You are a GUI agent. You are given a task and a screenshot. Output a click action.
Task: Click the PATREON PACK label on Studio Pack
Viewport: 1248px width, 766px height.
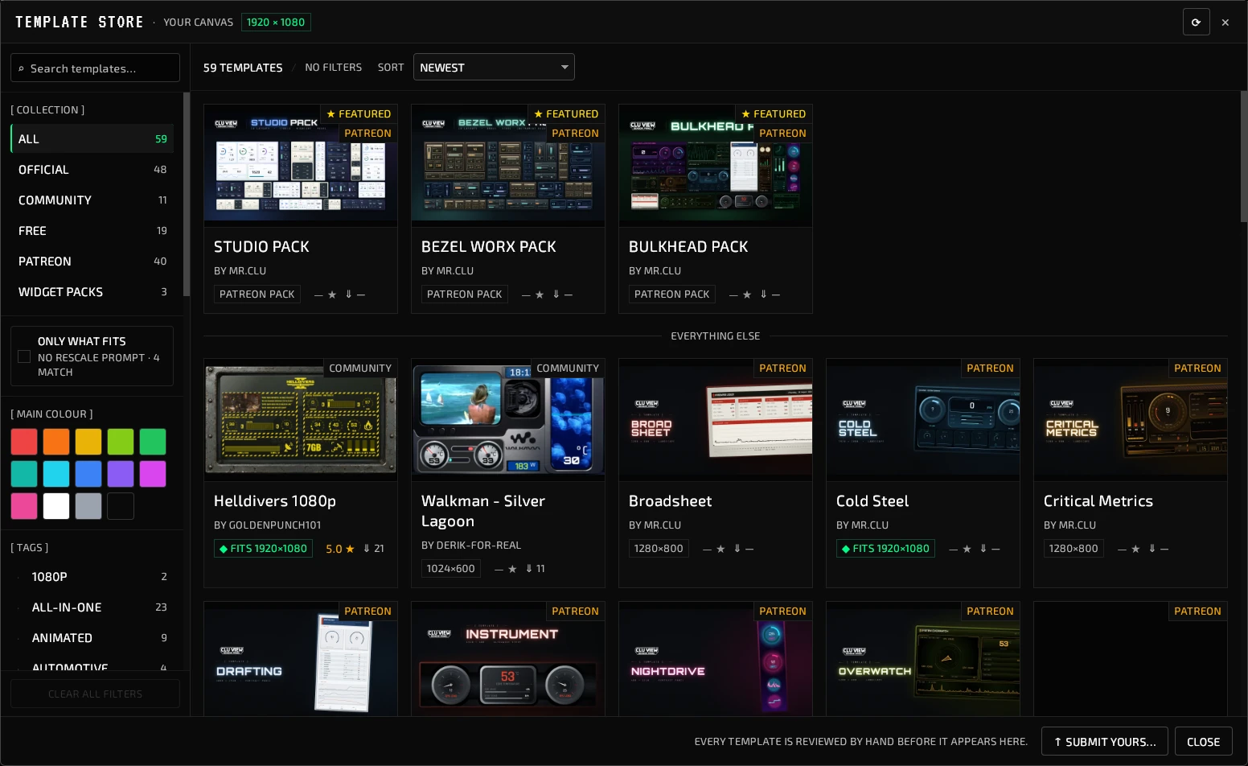coord(257,294)
